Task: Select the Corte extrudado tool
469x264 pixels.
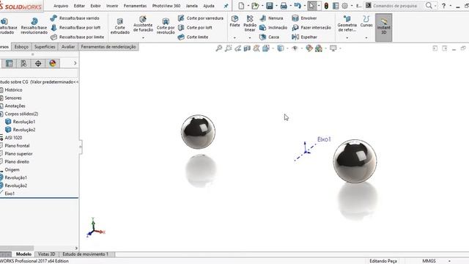Action: 120,26
